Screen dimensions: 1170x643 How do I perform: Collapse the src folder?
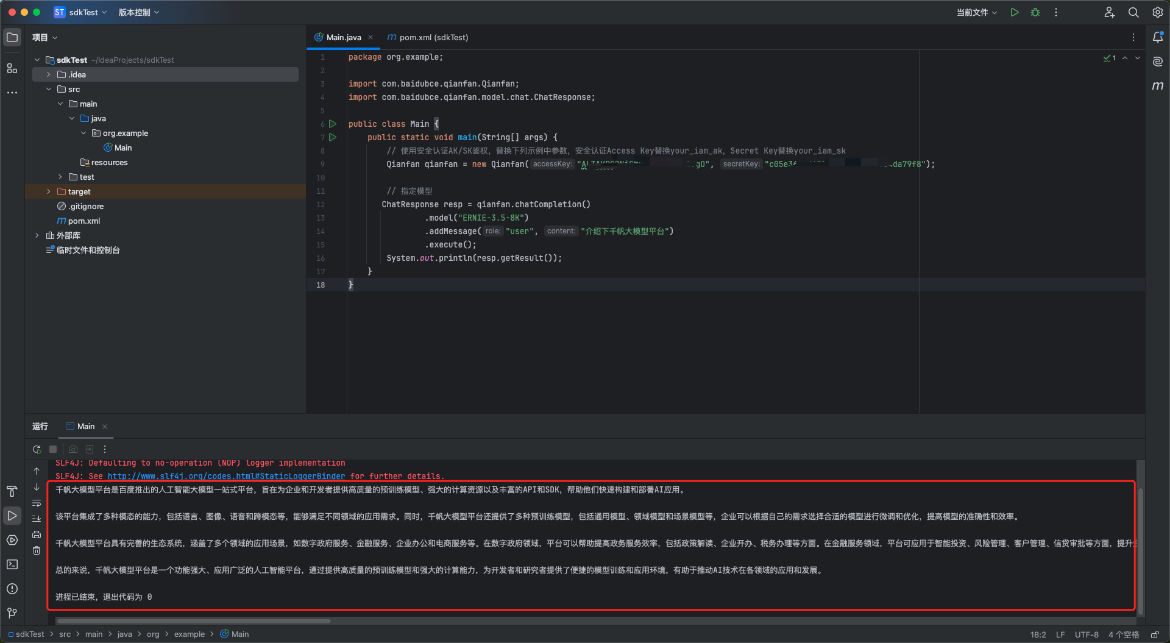(x=49, y=89)
